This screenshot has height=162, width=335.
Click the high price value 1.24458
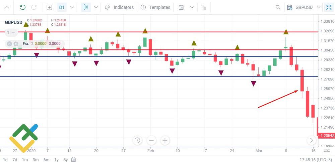60,20
